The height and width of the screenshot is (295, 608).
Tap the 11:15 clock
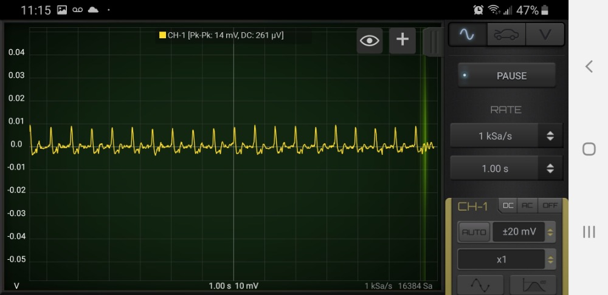(x=36, y=10)
